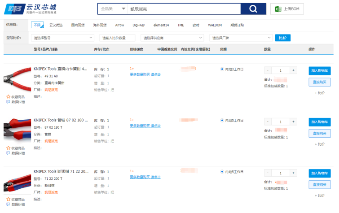Viewport: 339px width, 213px height.
Task: Click the 云汉芯城 site logo
Action: click(x=30, y=9)
